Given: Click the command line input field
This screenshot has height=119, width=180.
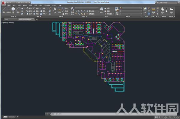Looking at the screenshot, I should (114, 114).
